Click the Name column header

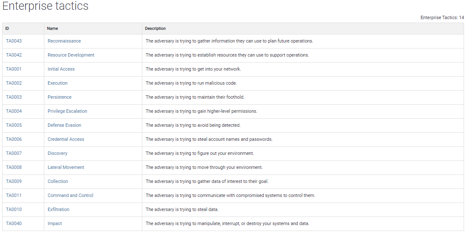pos(53,29)
